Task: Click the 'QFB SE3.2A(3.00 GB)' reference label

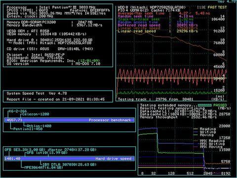Action: pos(25,150)
